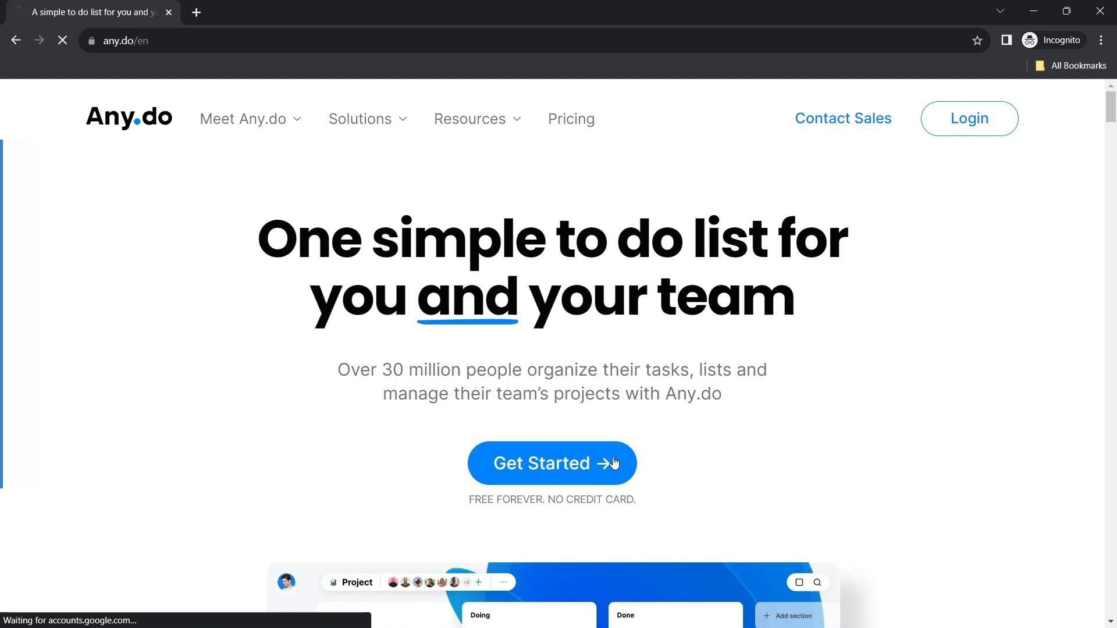
Task: Click the Login button
Action: point(969,119)
